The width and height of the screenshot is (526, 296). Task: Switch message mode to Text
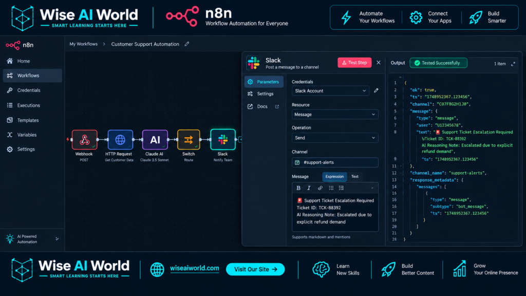click(354, 177)
